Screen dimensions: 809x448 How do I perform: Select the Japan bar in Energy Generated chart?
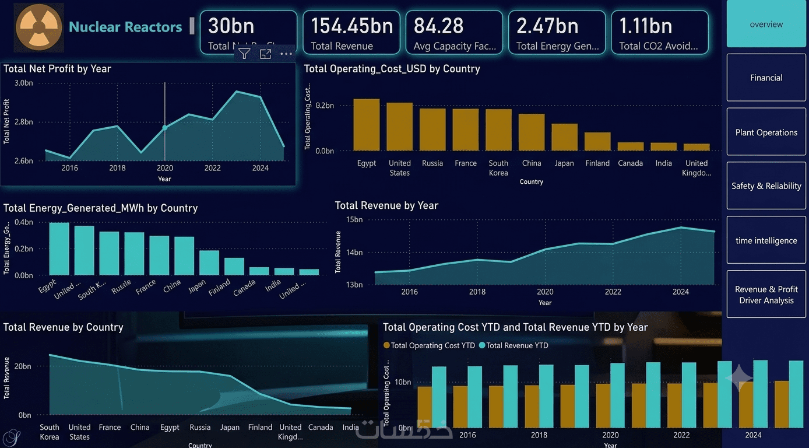(x=209, y=262)
